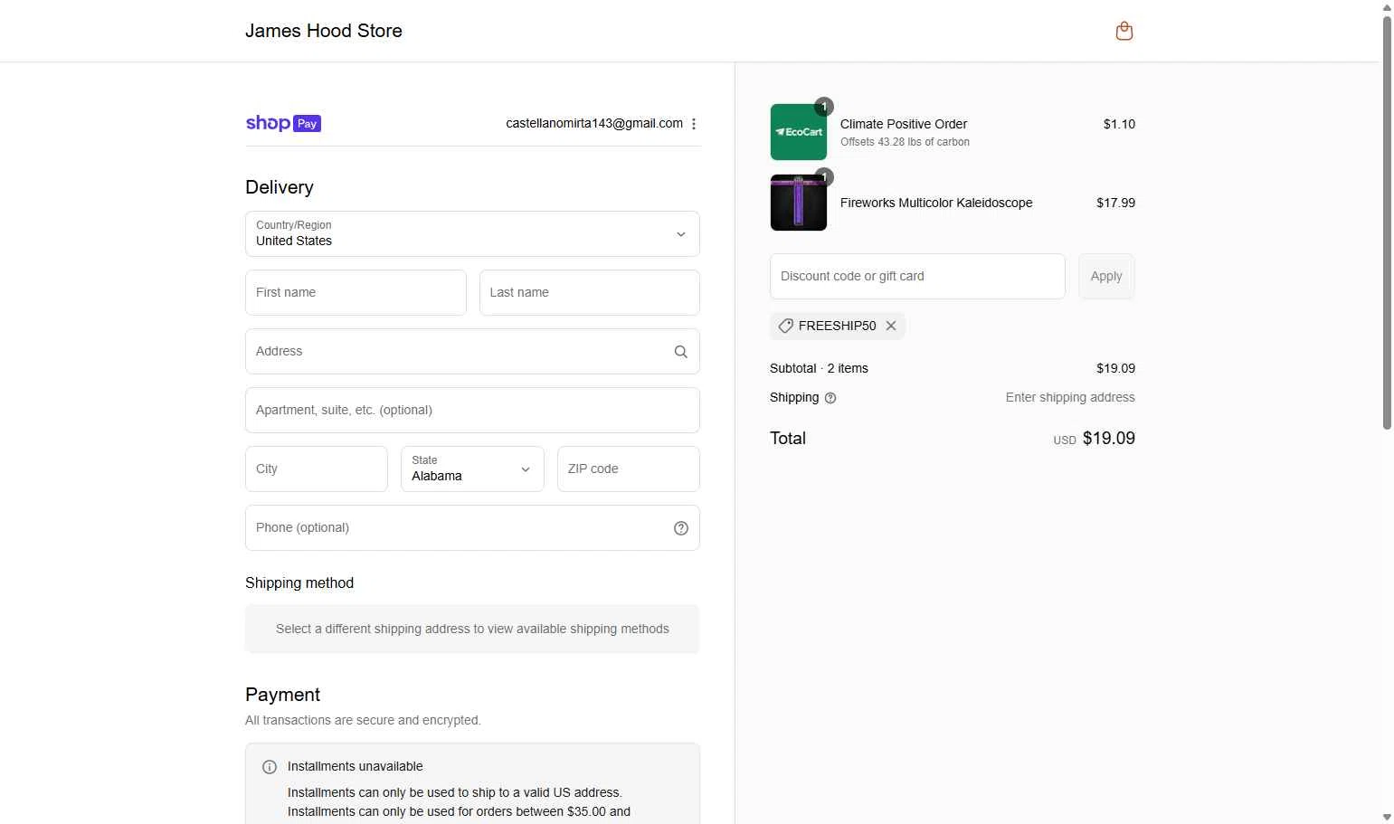The height and width of the screenshot is (824, 1394).
Task: Open the EcoCart Climate Positive thumbnail
Action: (799, 132)
